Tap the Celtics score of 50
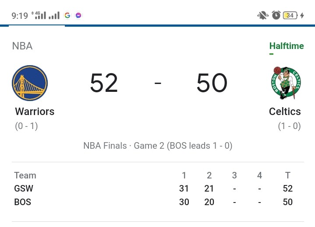Screen dimensions: 315x227 click(212, 83)
